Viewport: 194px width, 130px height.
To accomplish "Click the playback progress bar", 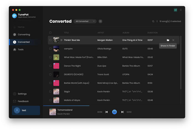I will [x=114, y=106].
